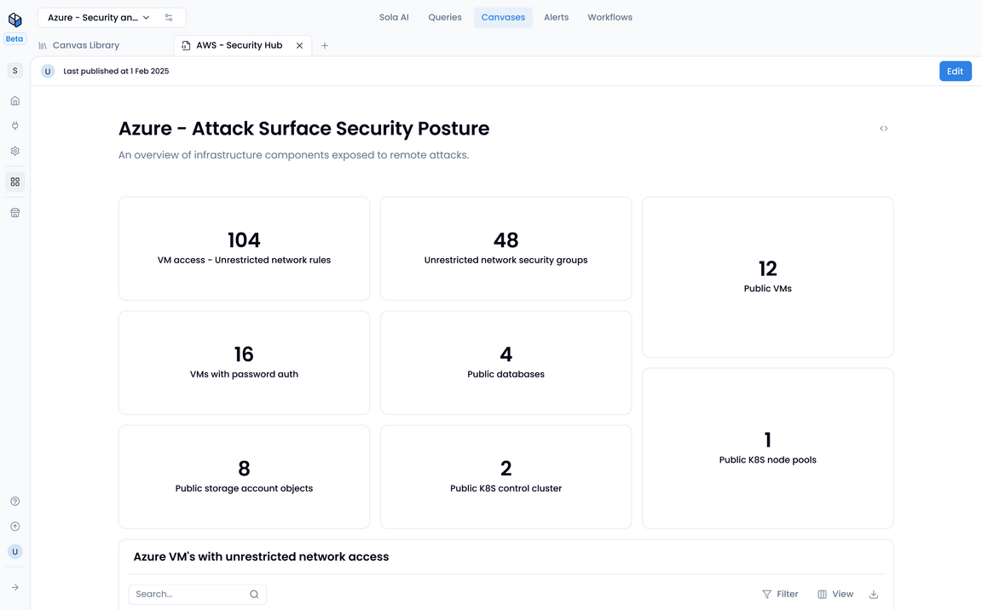Open the VMs with password auth card

click(245, 363)
